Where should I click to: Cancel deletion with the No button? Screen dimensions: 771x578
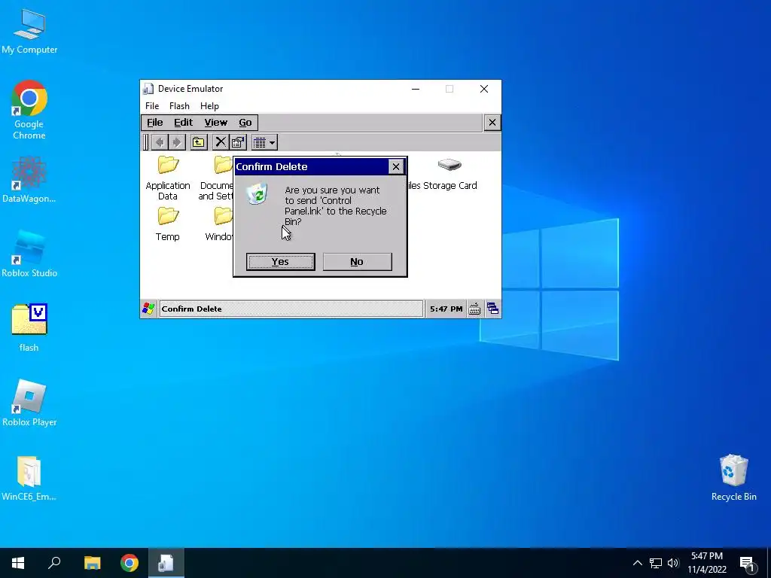(x=357, y=261)
